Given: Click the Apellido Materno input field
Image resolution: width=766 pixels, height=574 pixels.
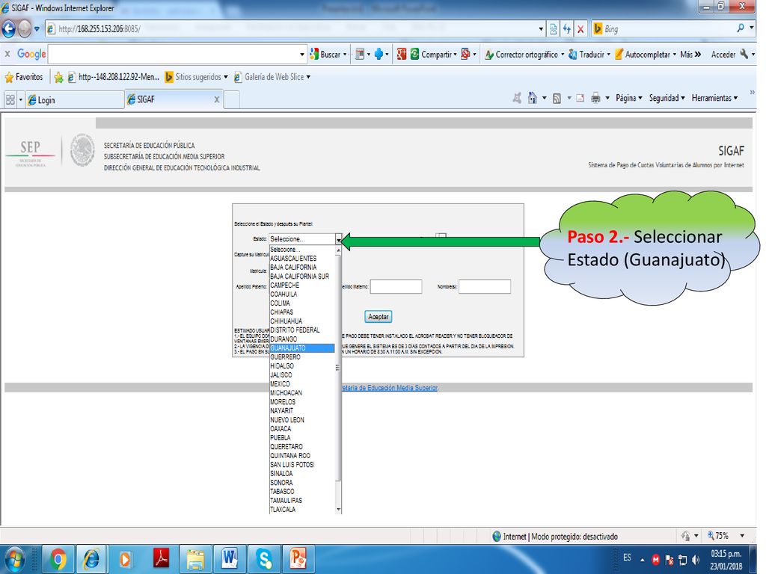Looking at the screenshot, I should [396, 286].
